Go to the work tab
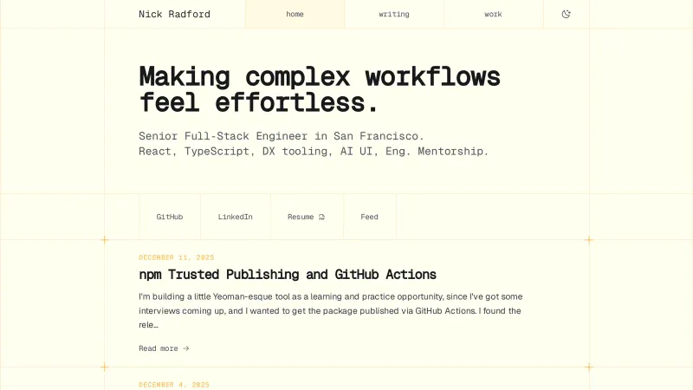 pyautogui.click(x=493, y=14)
